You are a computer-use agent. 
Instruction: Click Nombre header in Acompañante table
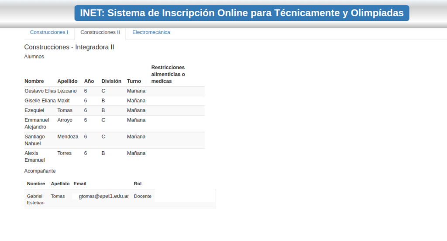[36, 184]
